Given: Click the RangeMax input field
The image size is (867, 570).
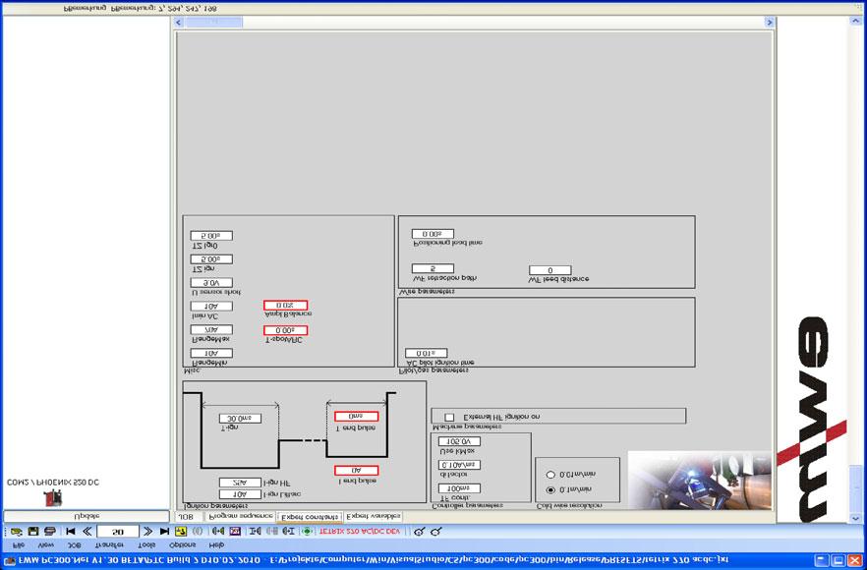Looking at the screenshot, I should 211,329.
